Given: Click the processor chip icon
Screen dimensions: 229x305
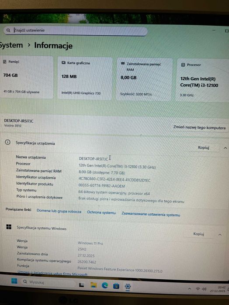Looking at the screenshot, I should [183, 65].
